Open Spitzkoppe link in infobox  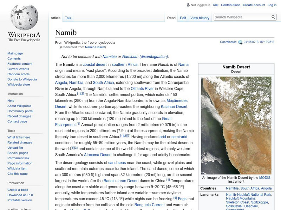(x=260, y=202)
